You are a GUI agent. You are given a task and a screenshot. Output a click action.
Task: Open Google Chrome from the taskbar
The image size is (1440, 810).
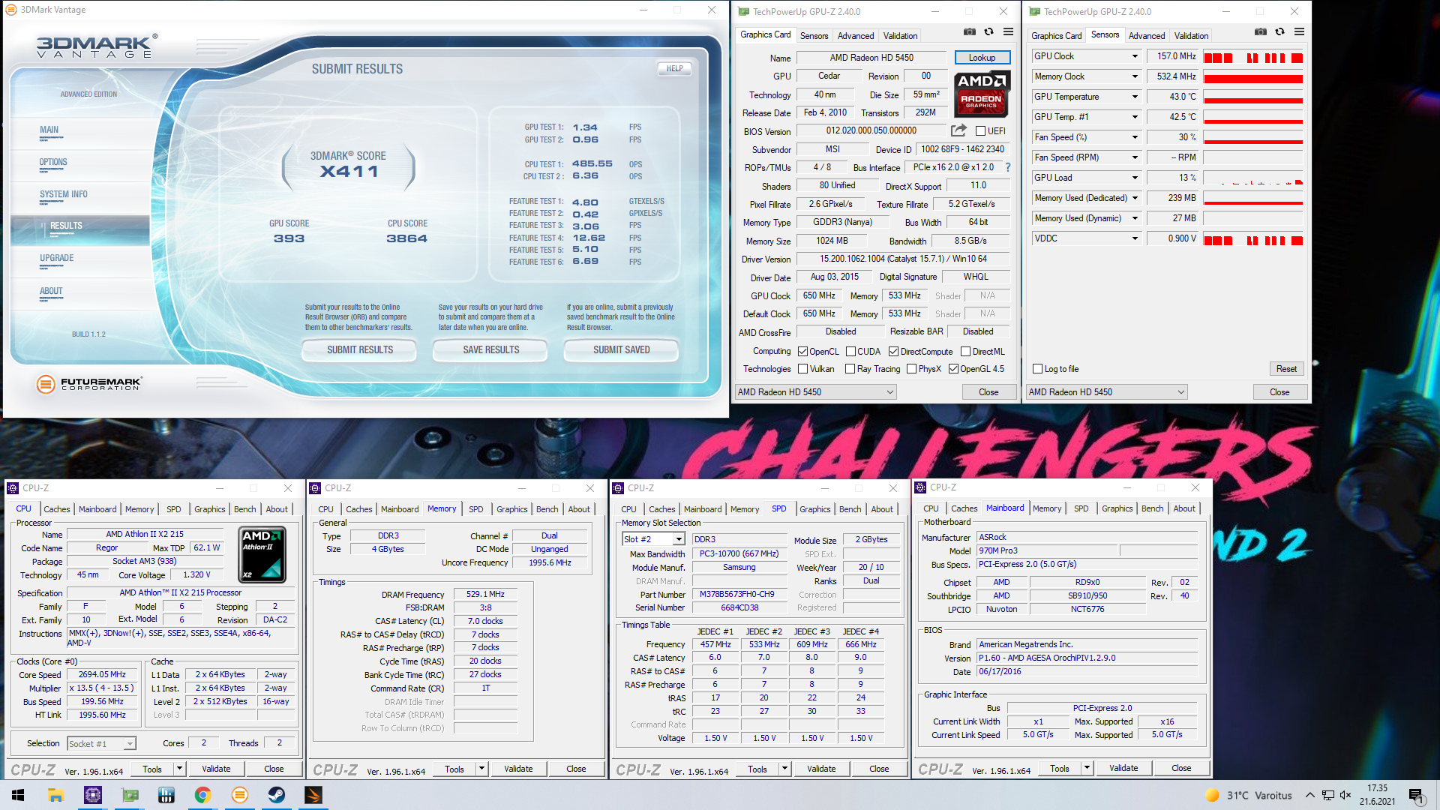[x=202, y=795]
